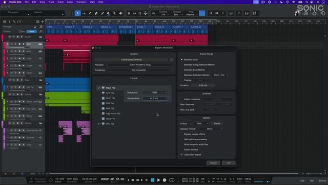Image resolution: width=328 pixels, height=185 pixels.
Task: Open the File menu
Action: coord(27,2)
